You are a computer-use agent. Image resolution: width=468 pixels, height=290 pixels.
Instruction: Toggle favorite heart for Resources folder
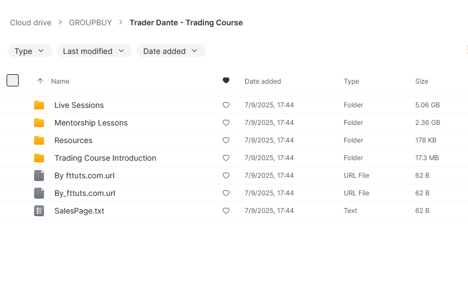click(x=226, y=140)
